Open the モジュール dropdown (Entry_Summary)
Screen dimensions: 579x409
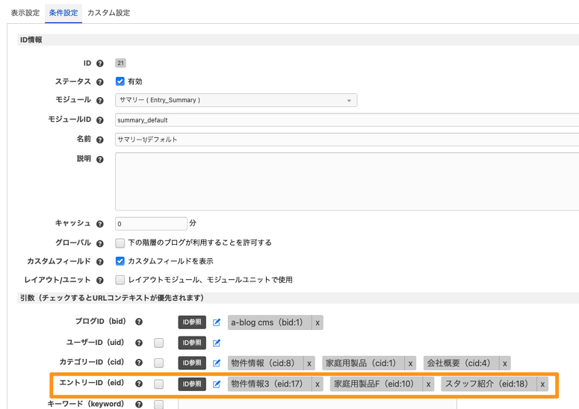pos(236,100)
